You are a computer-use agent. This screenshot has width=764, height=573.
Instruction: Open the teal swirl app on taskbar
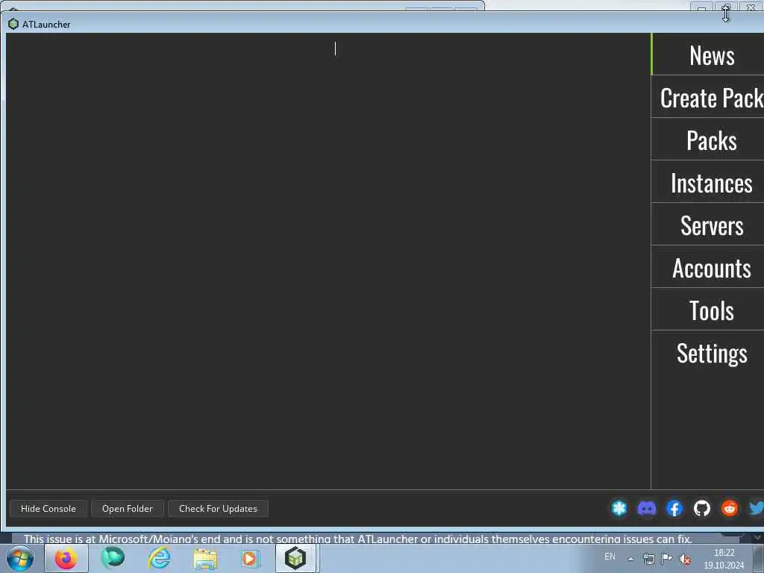pos(113,558)
